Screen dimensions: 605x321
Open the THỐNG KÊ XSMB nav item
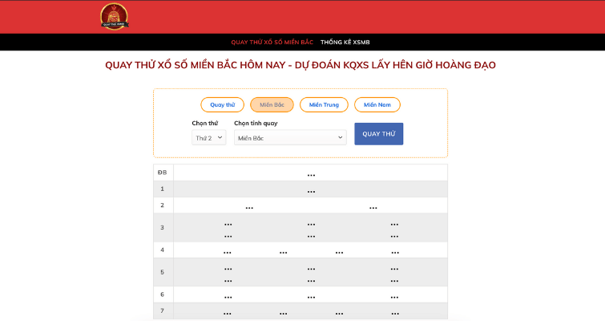(x=345, y=42)
